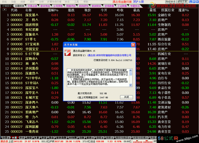199x143 pixels.
Task: Open the 深圳市财富趋势科技股份有限公司 copyright link
Action: pos(110,55)
